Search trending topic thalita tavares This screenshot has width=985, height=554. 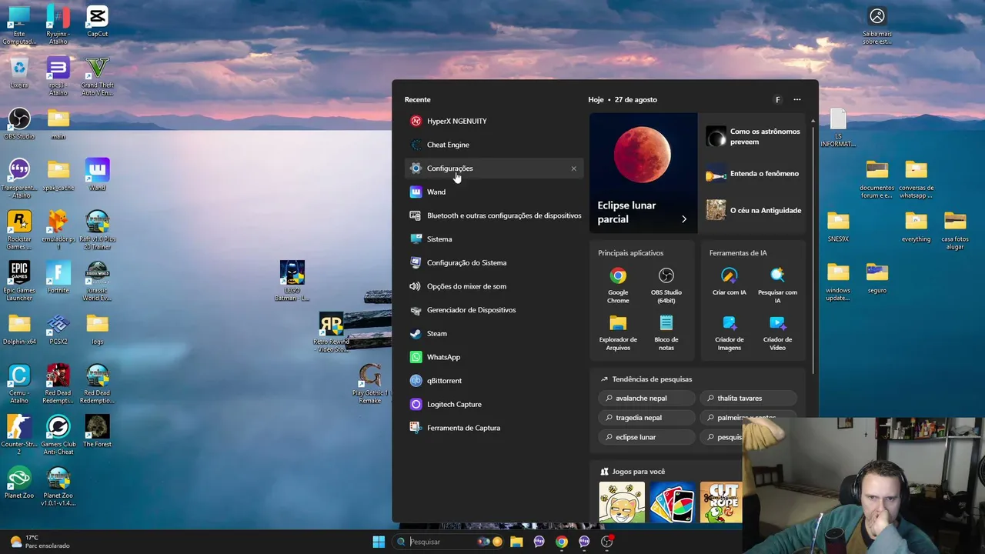click(748, 399)
